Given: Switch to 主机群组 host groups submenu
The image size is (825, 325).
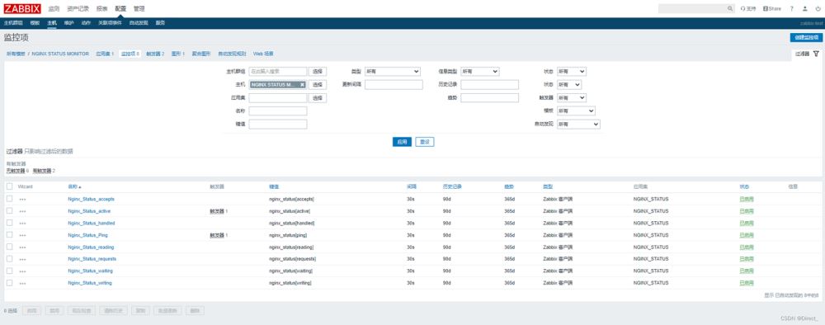Looking at the screenshot, I should (x=13, y=23).
